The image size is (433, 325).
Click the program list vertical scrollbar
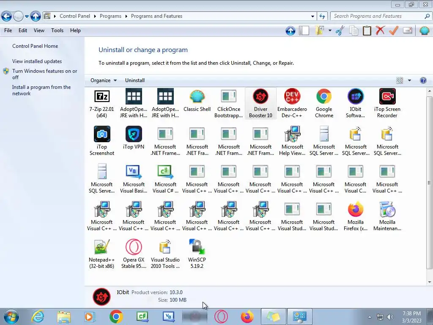[x=429, y=182]
